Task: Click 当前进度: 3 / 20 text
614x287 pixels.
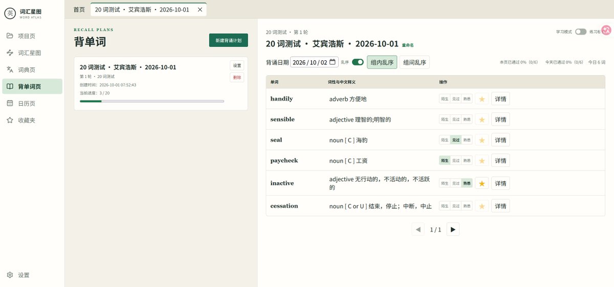Action: coord(95,93)
